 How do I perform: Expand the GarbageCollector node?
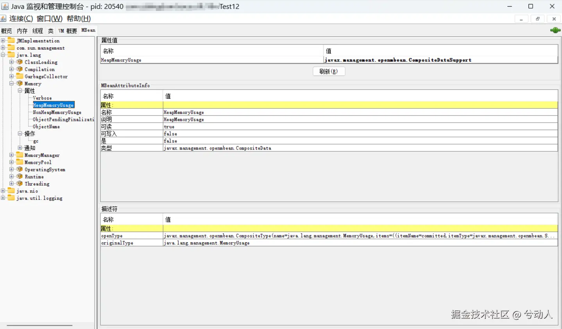tap(11, 76)
